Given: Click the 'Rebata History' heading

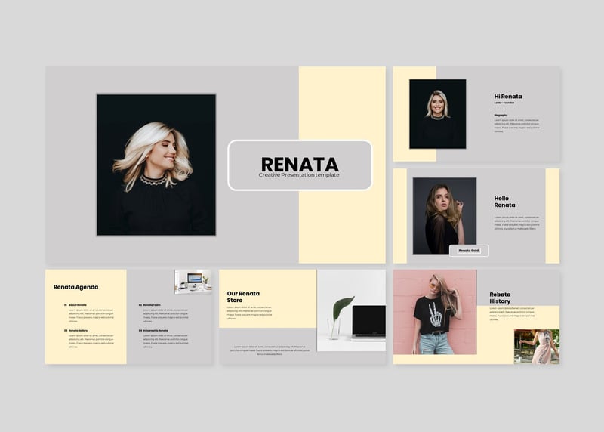Looking at the screenshot, I should tap(500, 298).
